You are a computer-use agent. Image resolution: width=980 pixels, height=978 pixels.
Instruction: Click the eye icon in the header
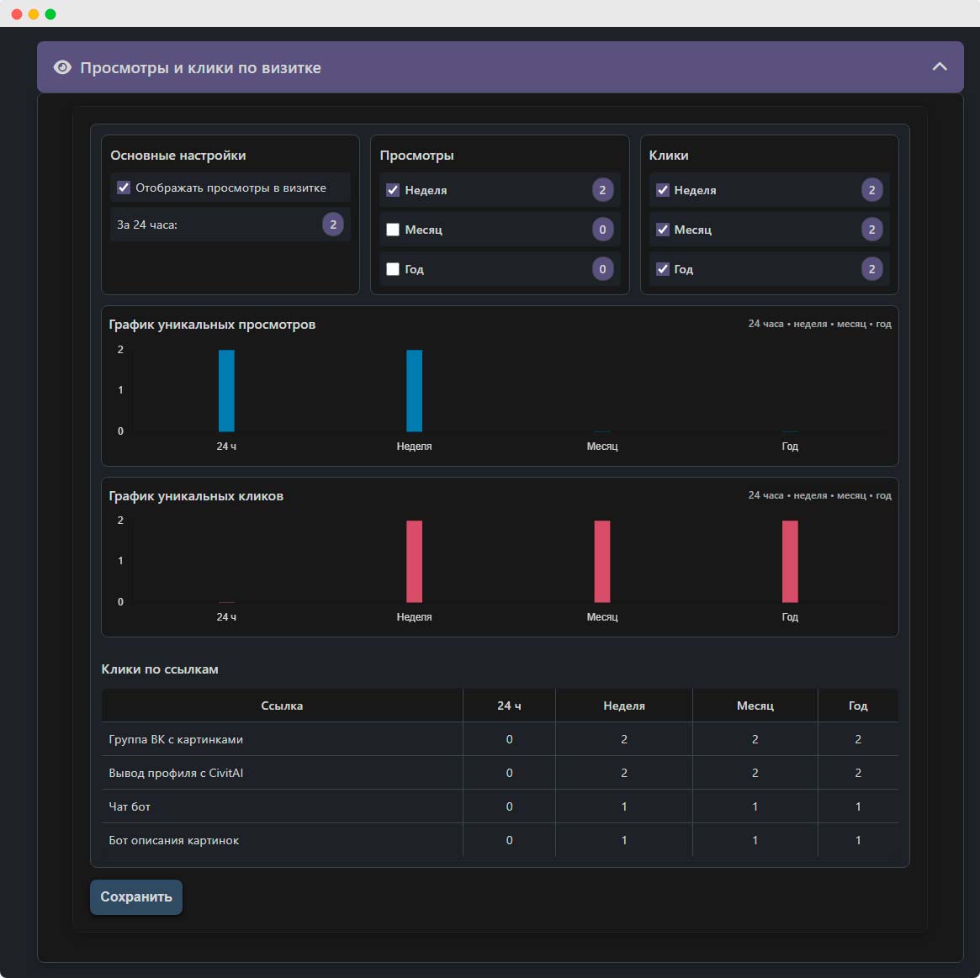(62, 67)
